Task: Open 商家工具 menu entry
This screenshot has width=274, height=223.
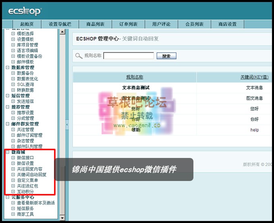Action: [x=25, y=214]
